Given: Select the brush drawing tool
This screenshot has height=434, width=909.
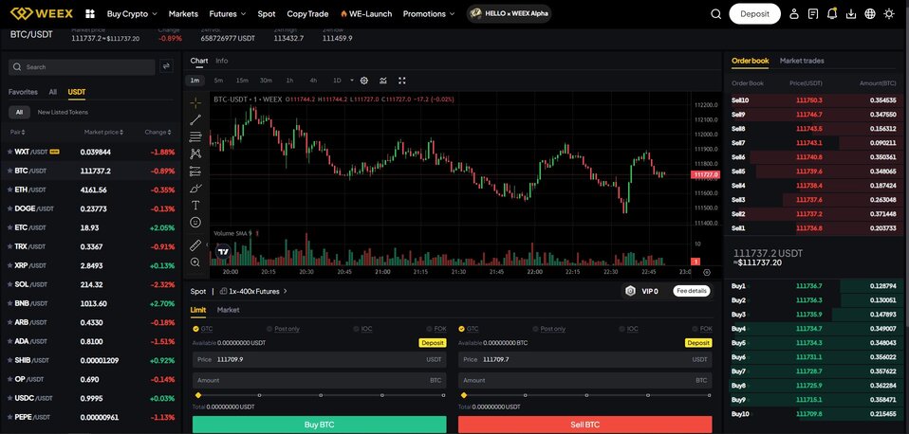Looking at the screenshot, I should coord(196,188).
